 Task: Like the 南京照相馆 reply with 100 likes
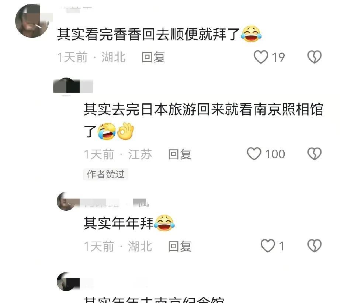(254, 154)
